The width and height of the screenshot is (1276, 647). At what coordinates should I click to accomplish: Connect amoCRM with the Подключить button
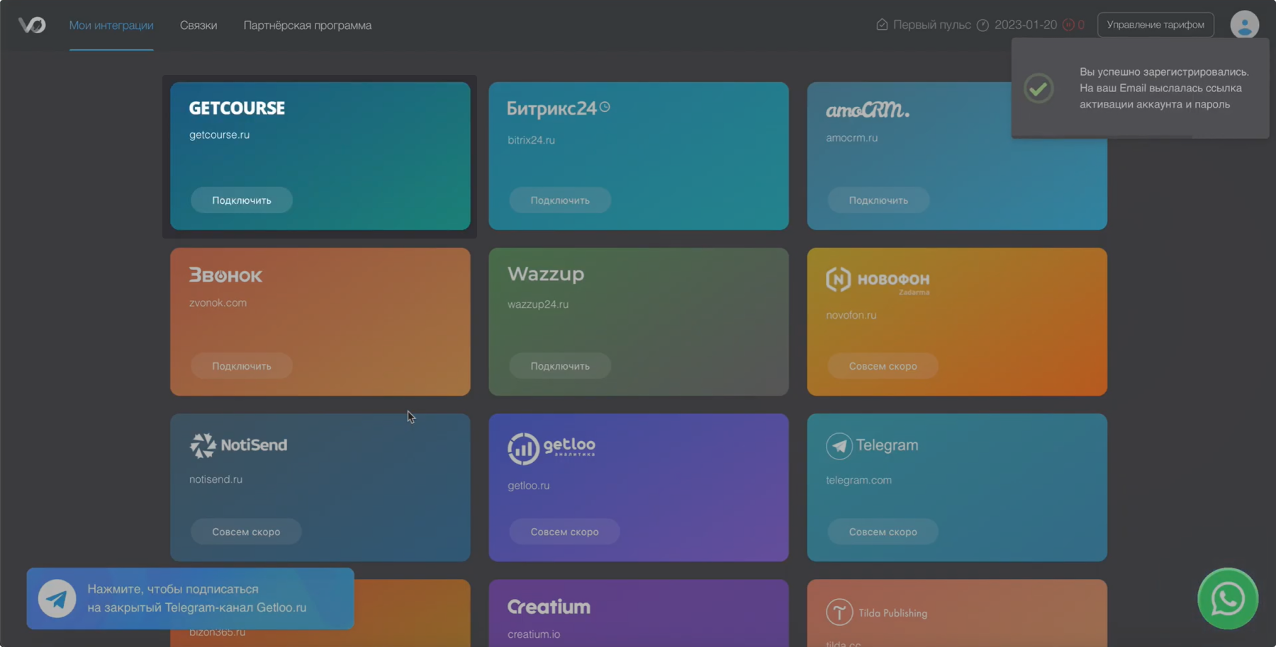878,200
